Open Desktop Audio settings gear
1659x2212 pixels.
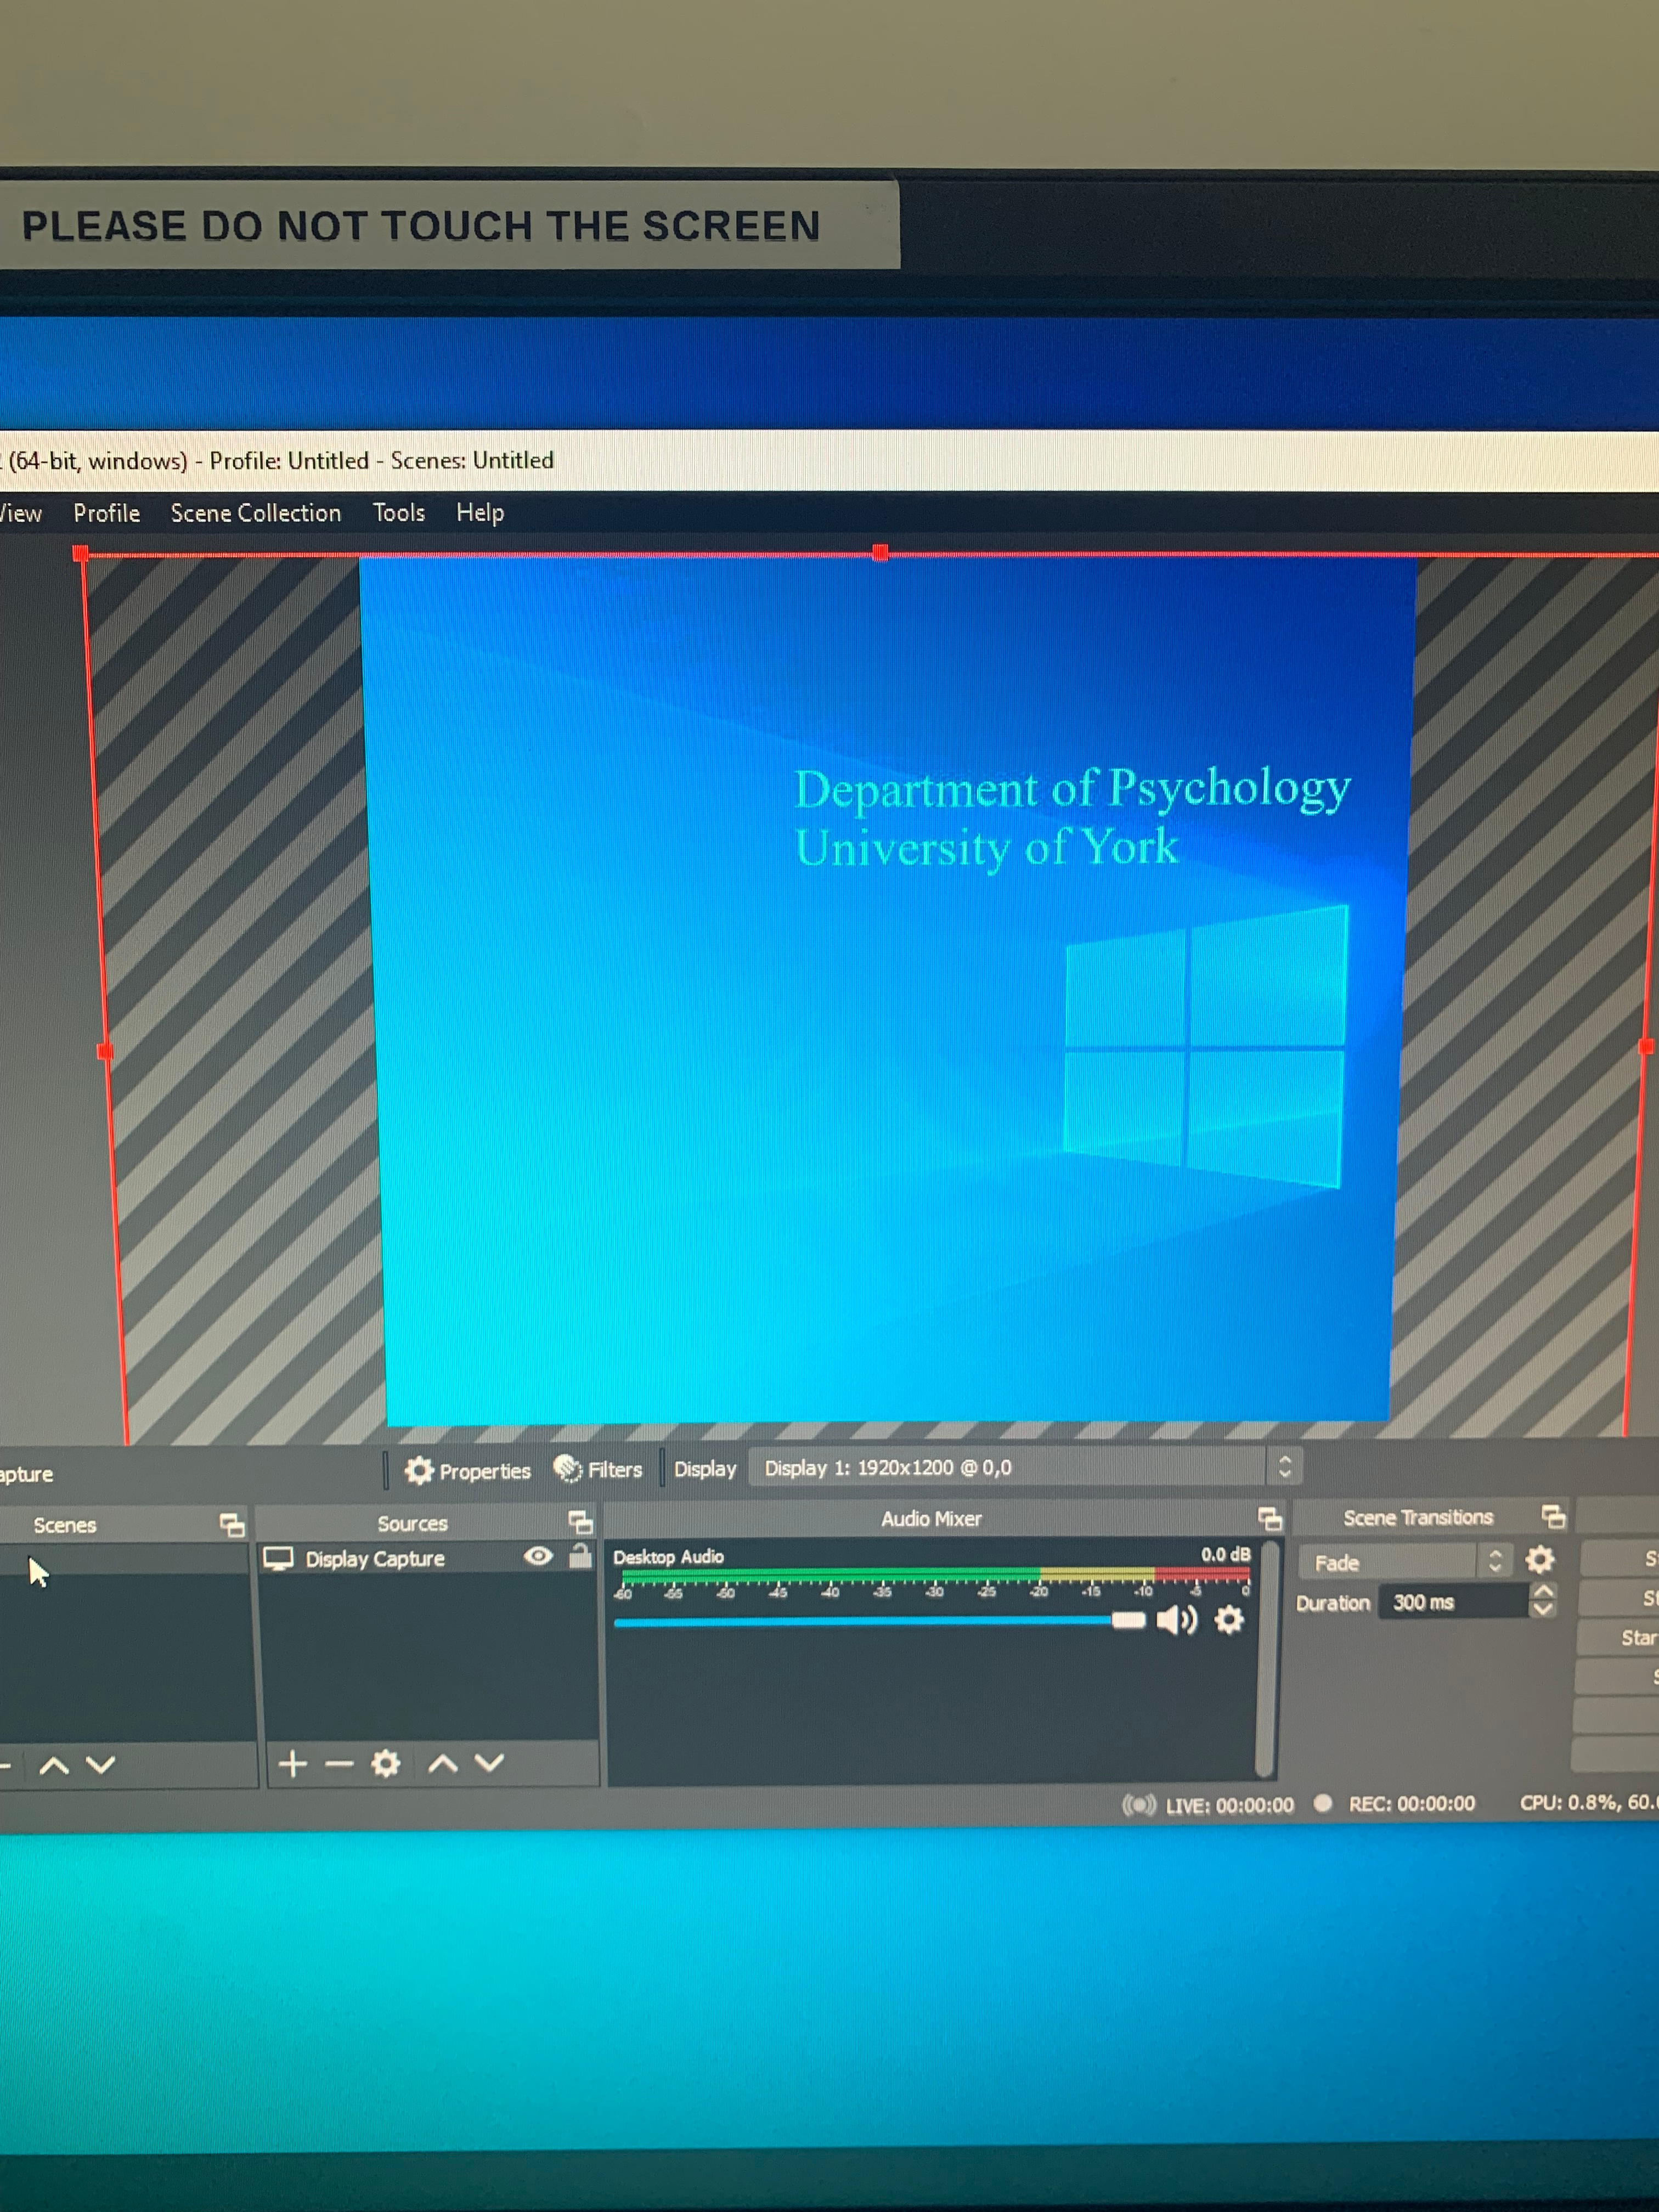[x=1229, y=1619]
